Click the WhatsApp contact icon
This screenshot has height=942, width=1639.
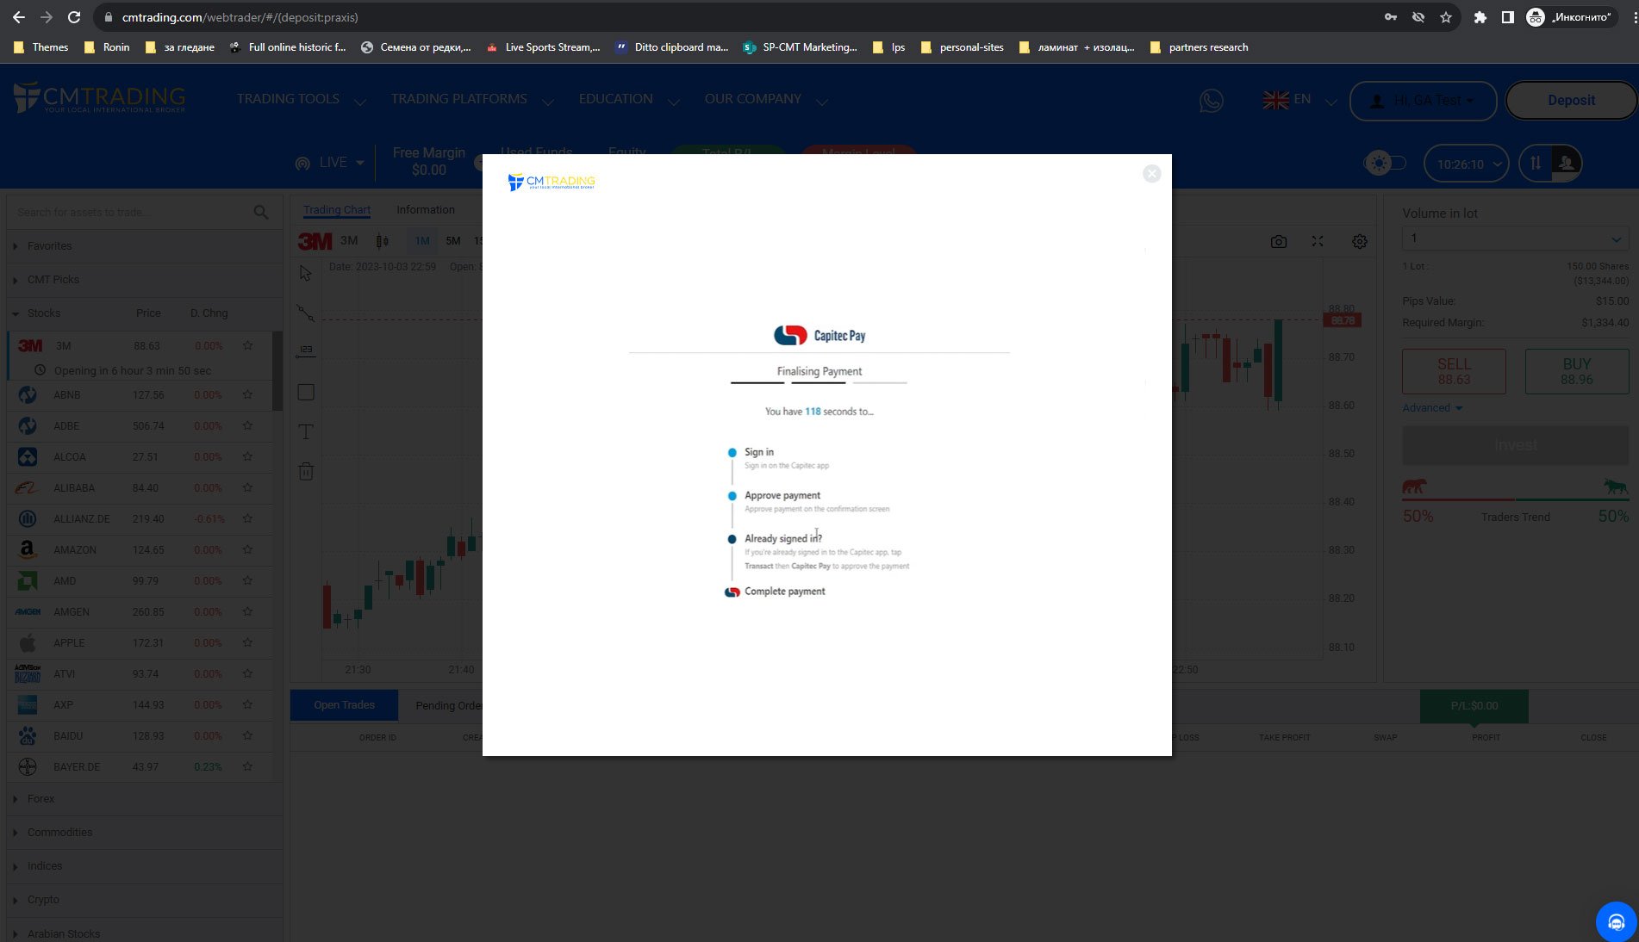[x=1211, y=101]
